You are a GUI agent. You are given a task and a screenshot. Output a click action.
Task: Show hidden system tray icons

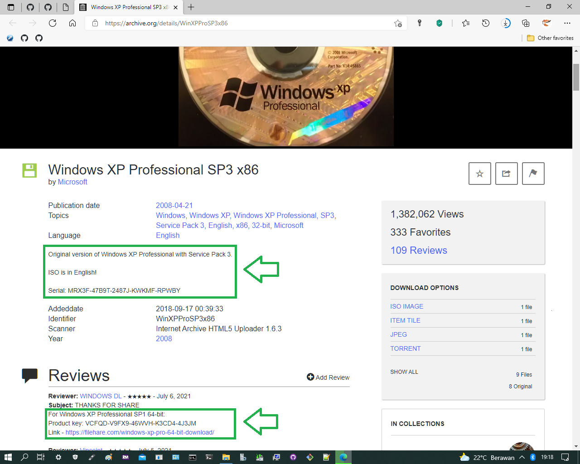coord(522,457)
